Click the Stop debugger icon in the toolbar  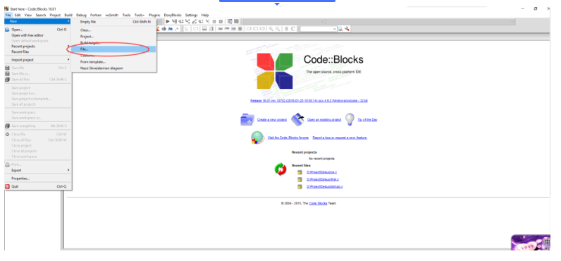(221, 22)
